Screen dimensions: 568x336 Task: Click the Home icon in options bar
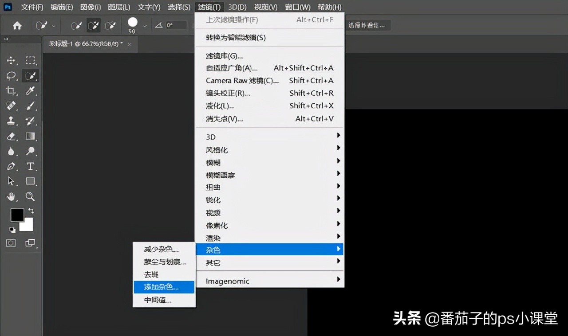tap(16, 25)
